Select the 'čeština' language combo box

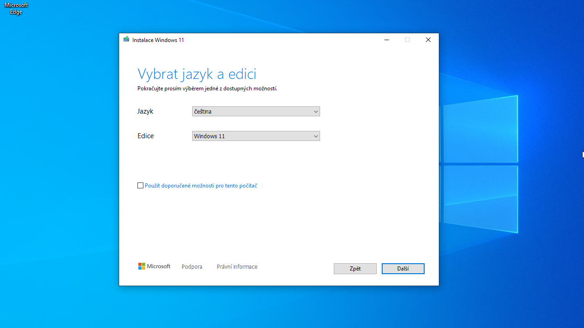(251, 112)
